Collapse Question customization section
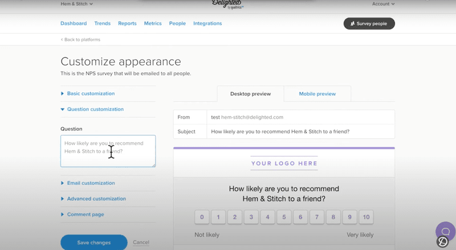456x250 pixels. (x=92, y=109)
